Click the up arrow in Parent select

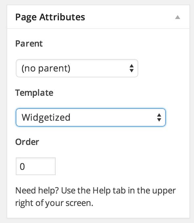pos(132,66)
